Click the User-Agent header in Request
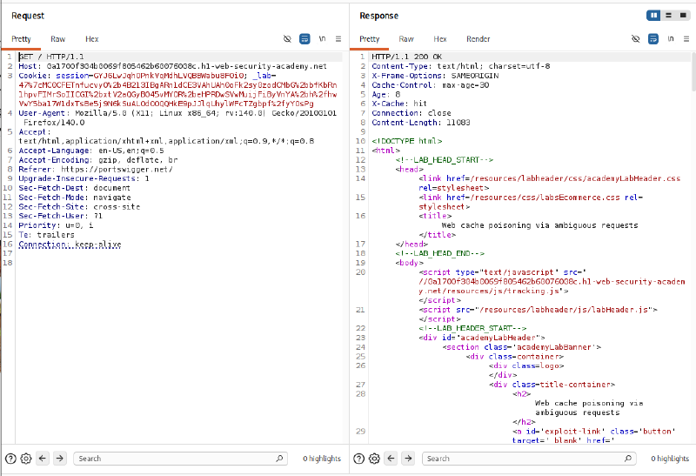Viewport: 696px width, 476px height. [177, 117]
